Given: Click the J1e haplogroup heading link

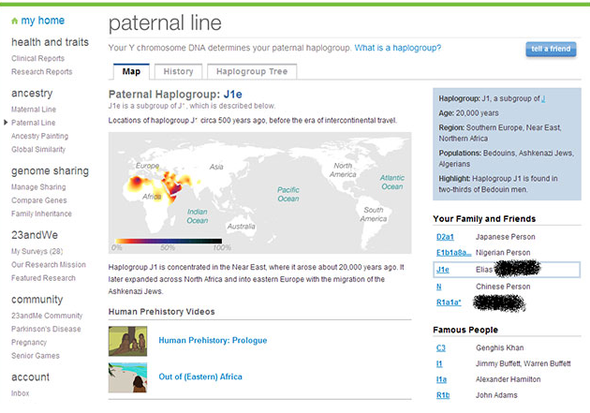Looking at the screenshot, I should pyautogui.click(x=232, y=94).
